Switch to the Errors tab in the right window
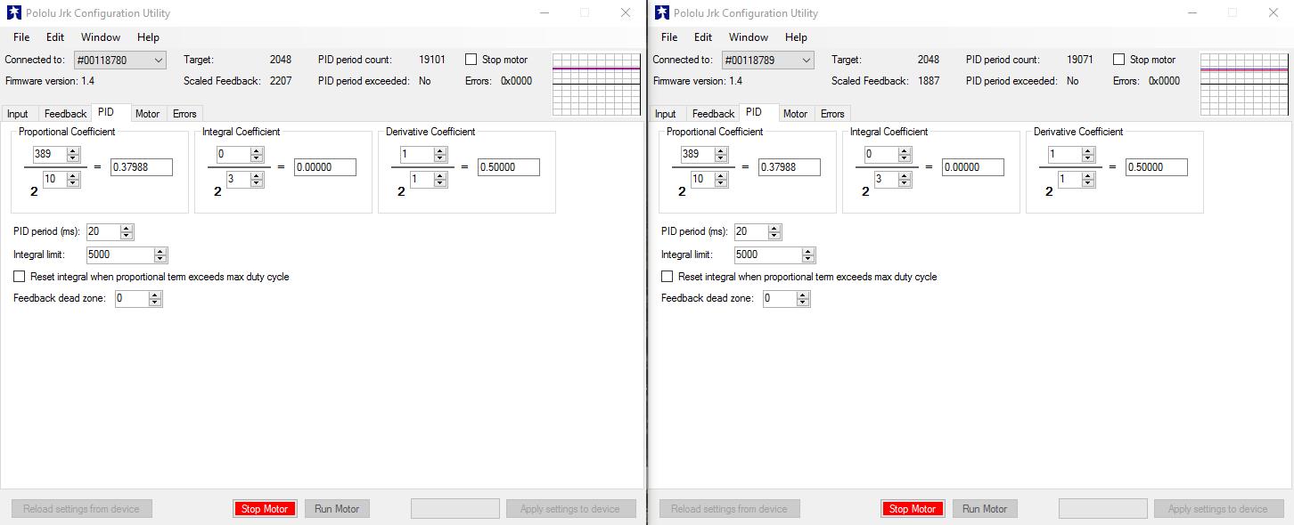This screenshot has width=1294, height=525. point(832,114)
